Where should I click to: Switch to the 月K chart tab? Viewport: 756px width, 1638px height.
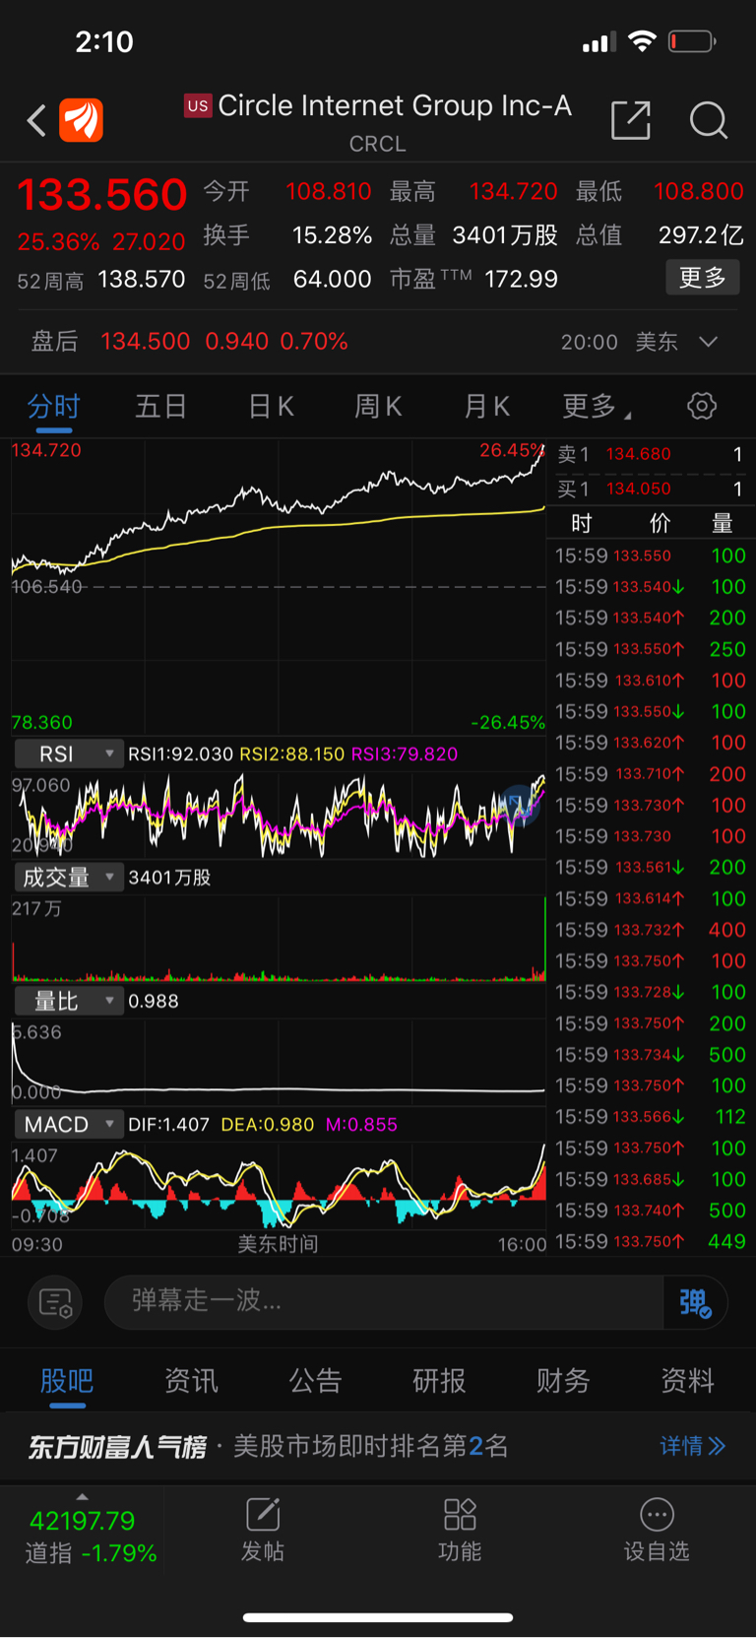click(x=486, y=406)
